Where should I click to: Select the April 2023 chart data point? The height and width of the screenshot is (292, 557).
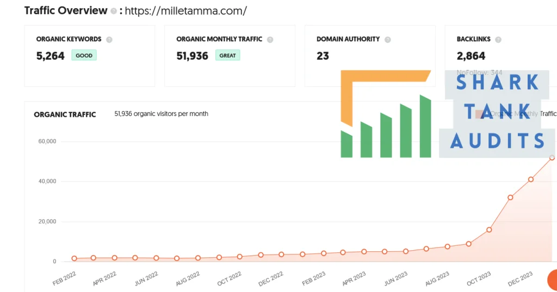click(x=364, y=252)
